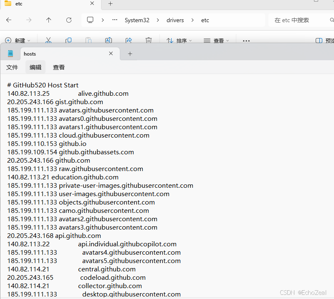Image resolution: width=334 pixels, height=299 pixels.
Task: Click System32 in the address breadcrumb
Action: tap(137, 20)
